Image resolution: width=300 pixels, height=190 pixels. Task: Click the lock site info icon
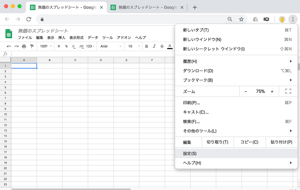click(x=42, y=19)
